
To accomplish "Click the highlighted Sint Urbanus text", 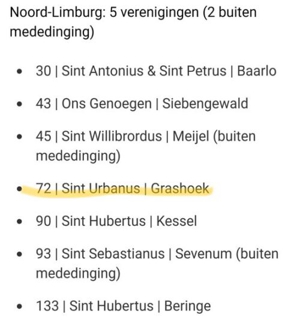I will (x=101, y=189).
